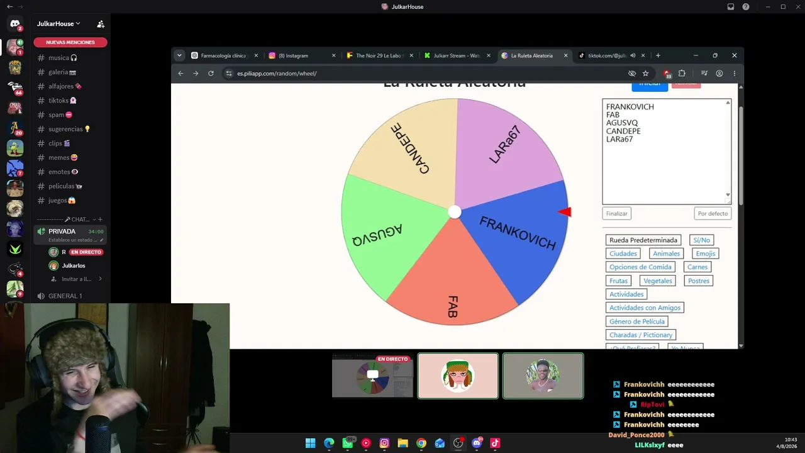Add a channel to the CHAT category
Viewport: 805px width, 453px height.
(x=100, y=220)
